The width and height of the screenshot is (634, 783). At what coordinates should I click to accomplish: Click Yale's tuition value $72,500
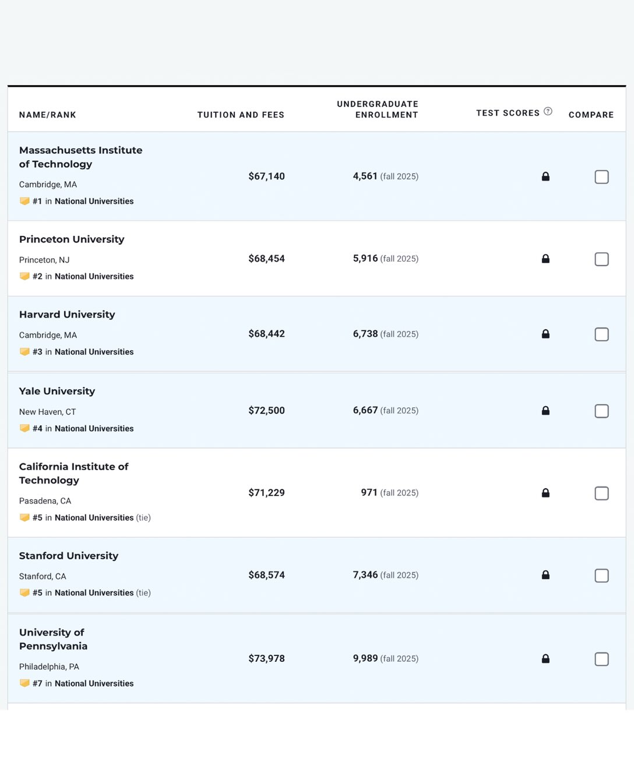click(266, 411)
